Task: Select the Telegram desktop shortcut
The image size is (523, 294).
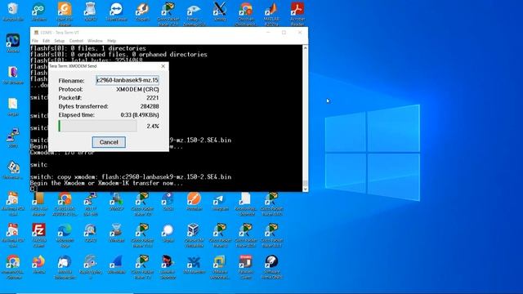Action: tap(220, 202)
